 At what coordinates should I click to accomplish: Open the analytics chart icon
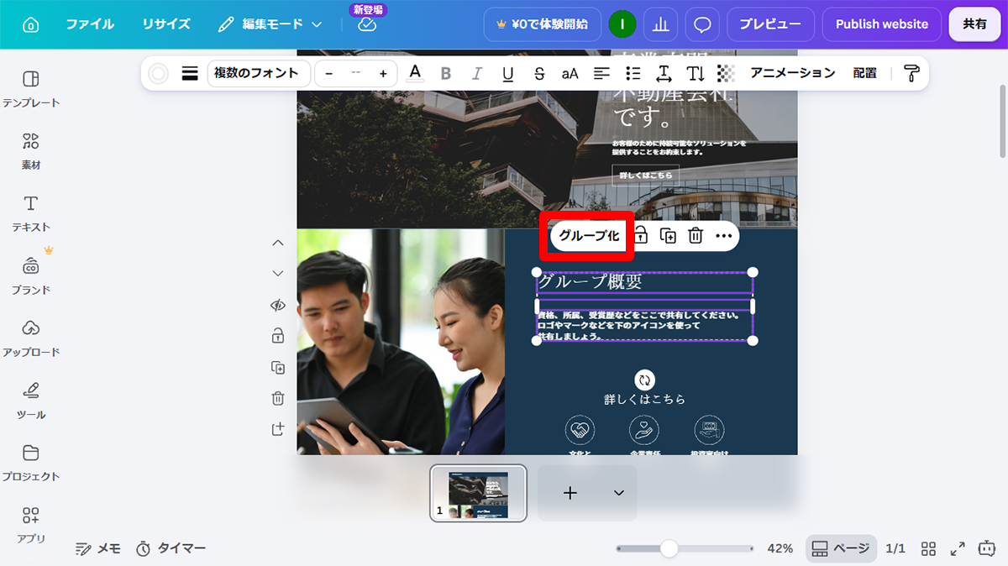(661, 24)
